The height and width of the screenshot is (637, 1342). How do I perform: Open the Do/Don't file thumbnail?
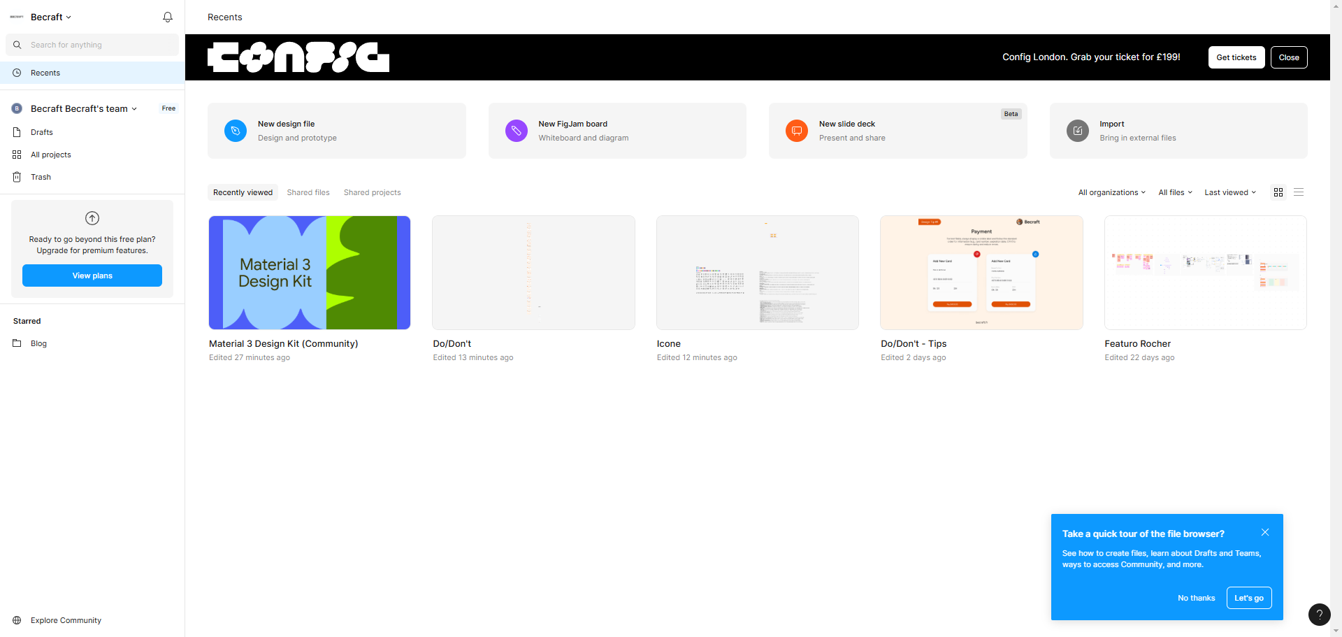pyautogui.click(x=533, y=273)
